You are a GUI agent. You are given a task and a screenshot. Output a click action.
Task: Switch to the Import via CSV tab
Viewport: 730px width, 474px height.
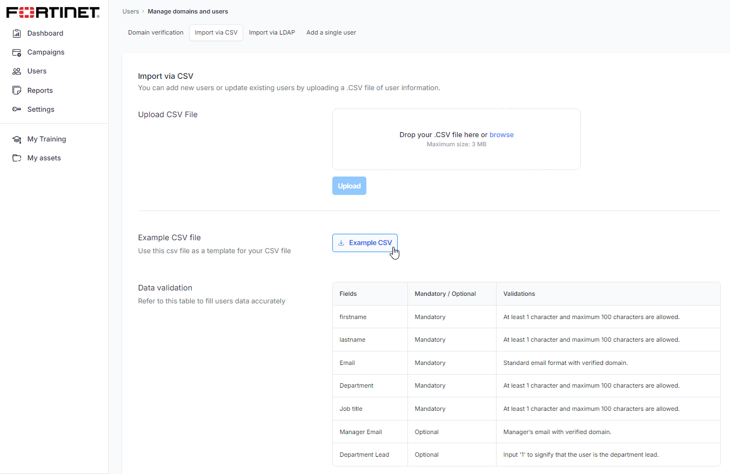(x=216, y=32)
